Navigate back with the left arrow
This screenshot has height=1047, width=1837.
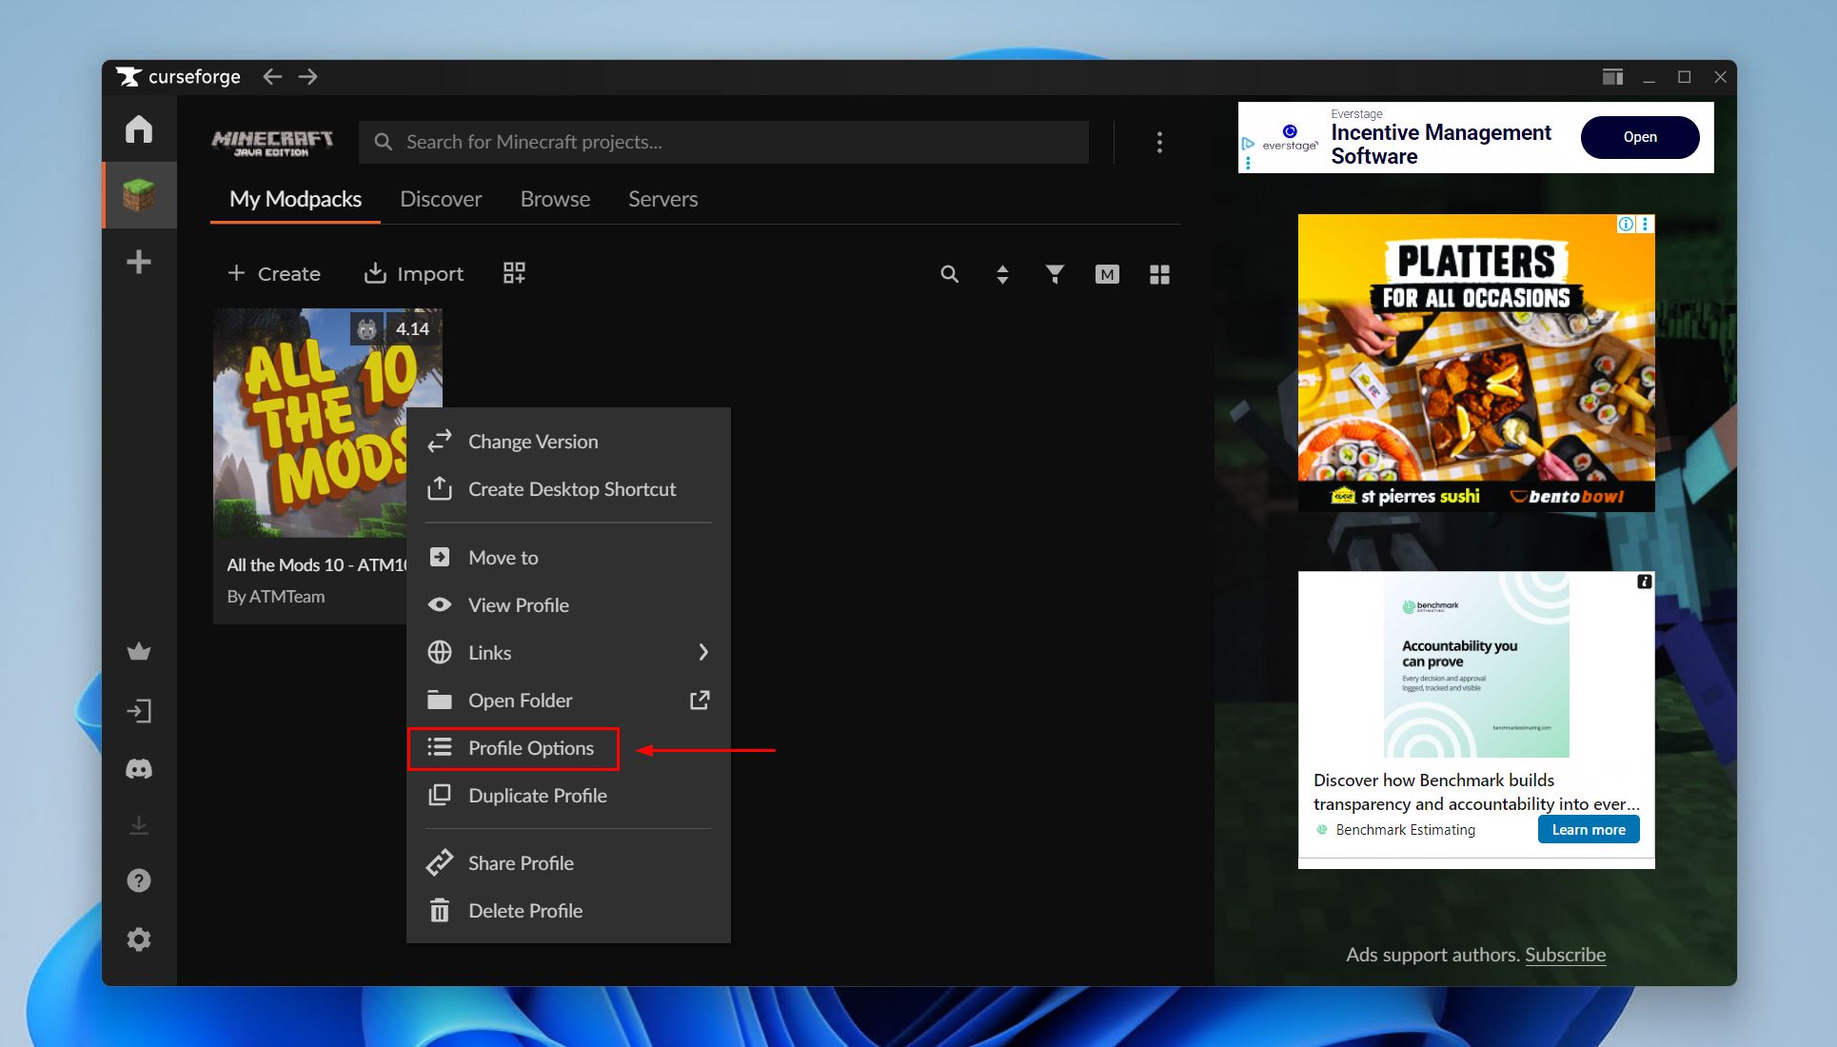(x=272, y=76)
